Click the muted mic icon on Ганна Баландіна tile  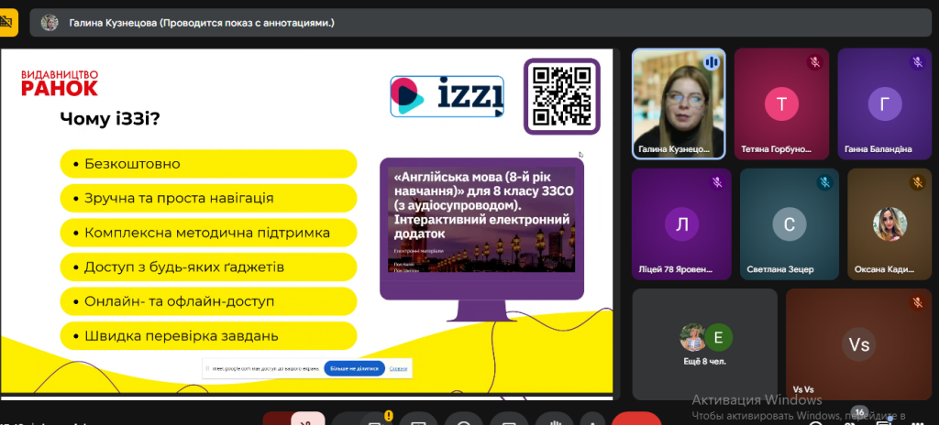click(x=916, y=62)
